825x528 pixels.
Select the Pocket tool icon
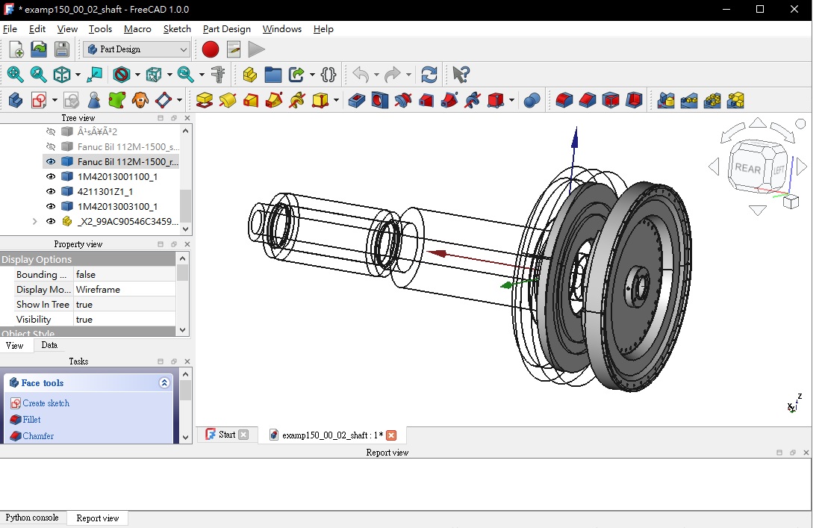coord(357,100)
